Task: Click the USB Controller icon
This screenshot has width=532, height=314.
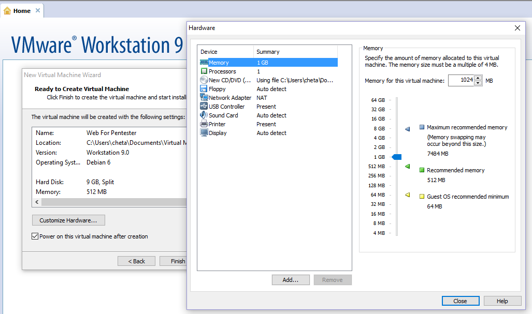Action: click(204, 107)
